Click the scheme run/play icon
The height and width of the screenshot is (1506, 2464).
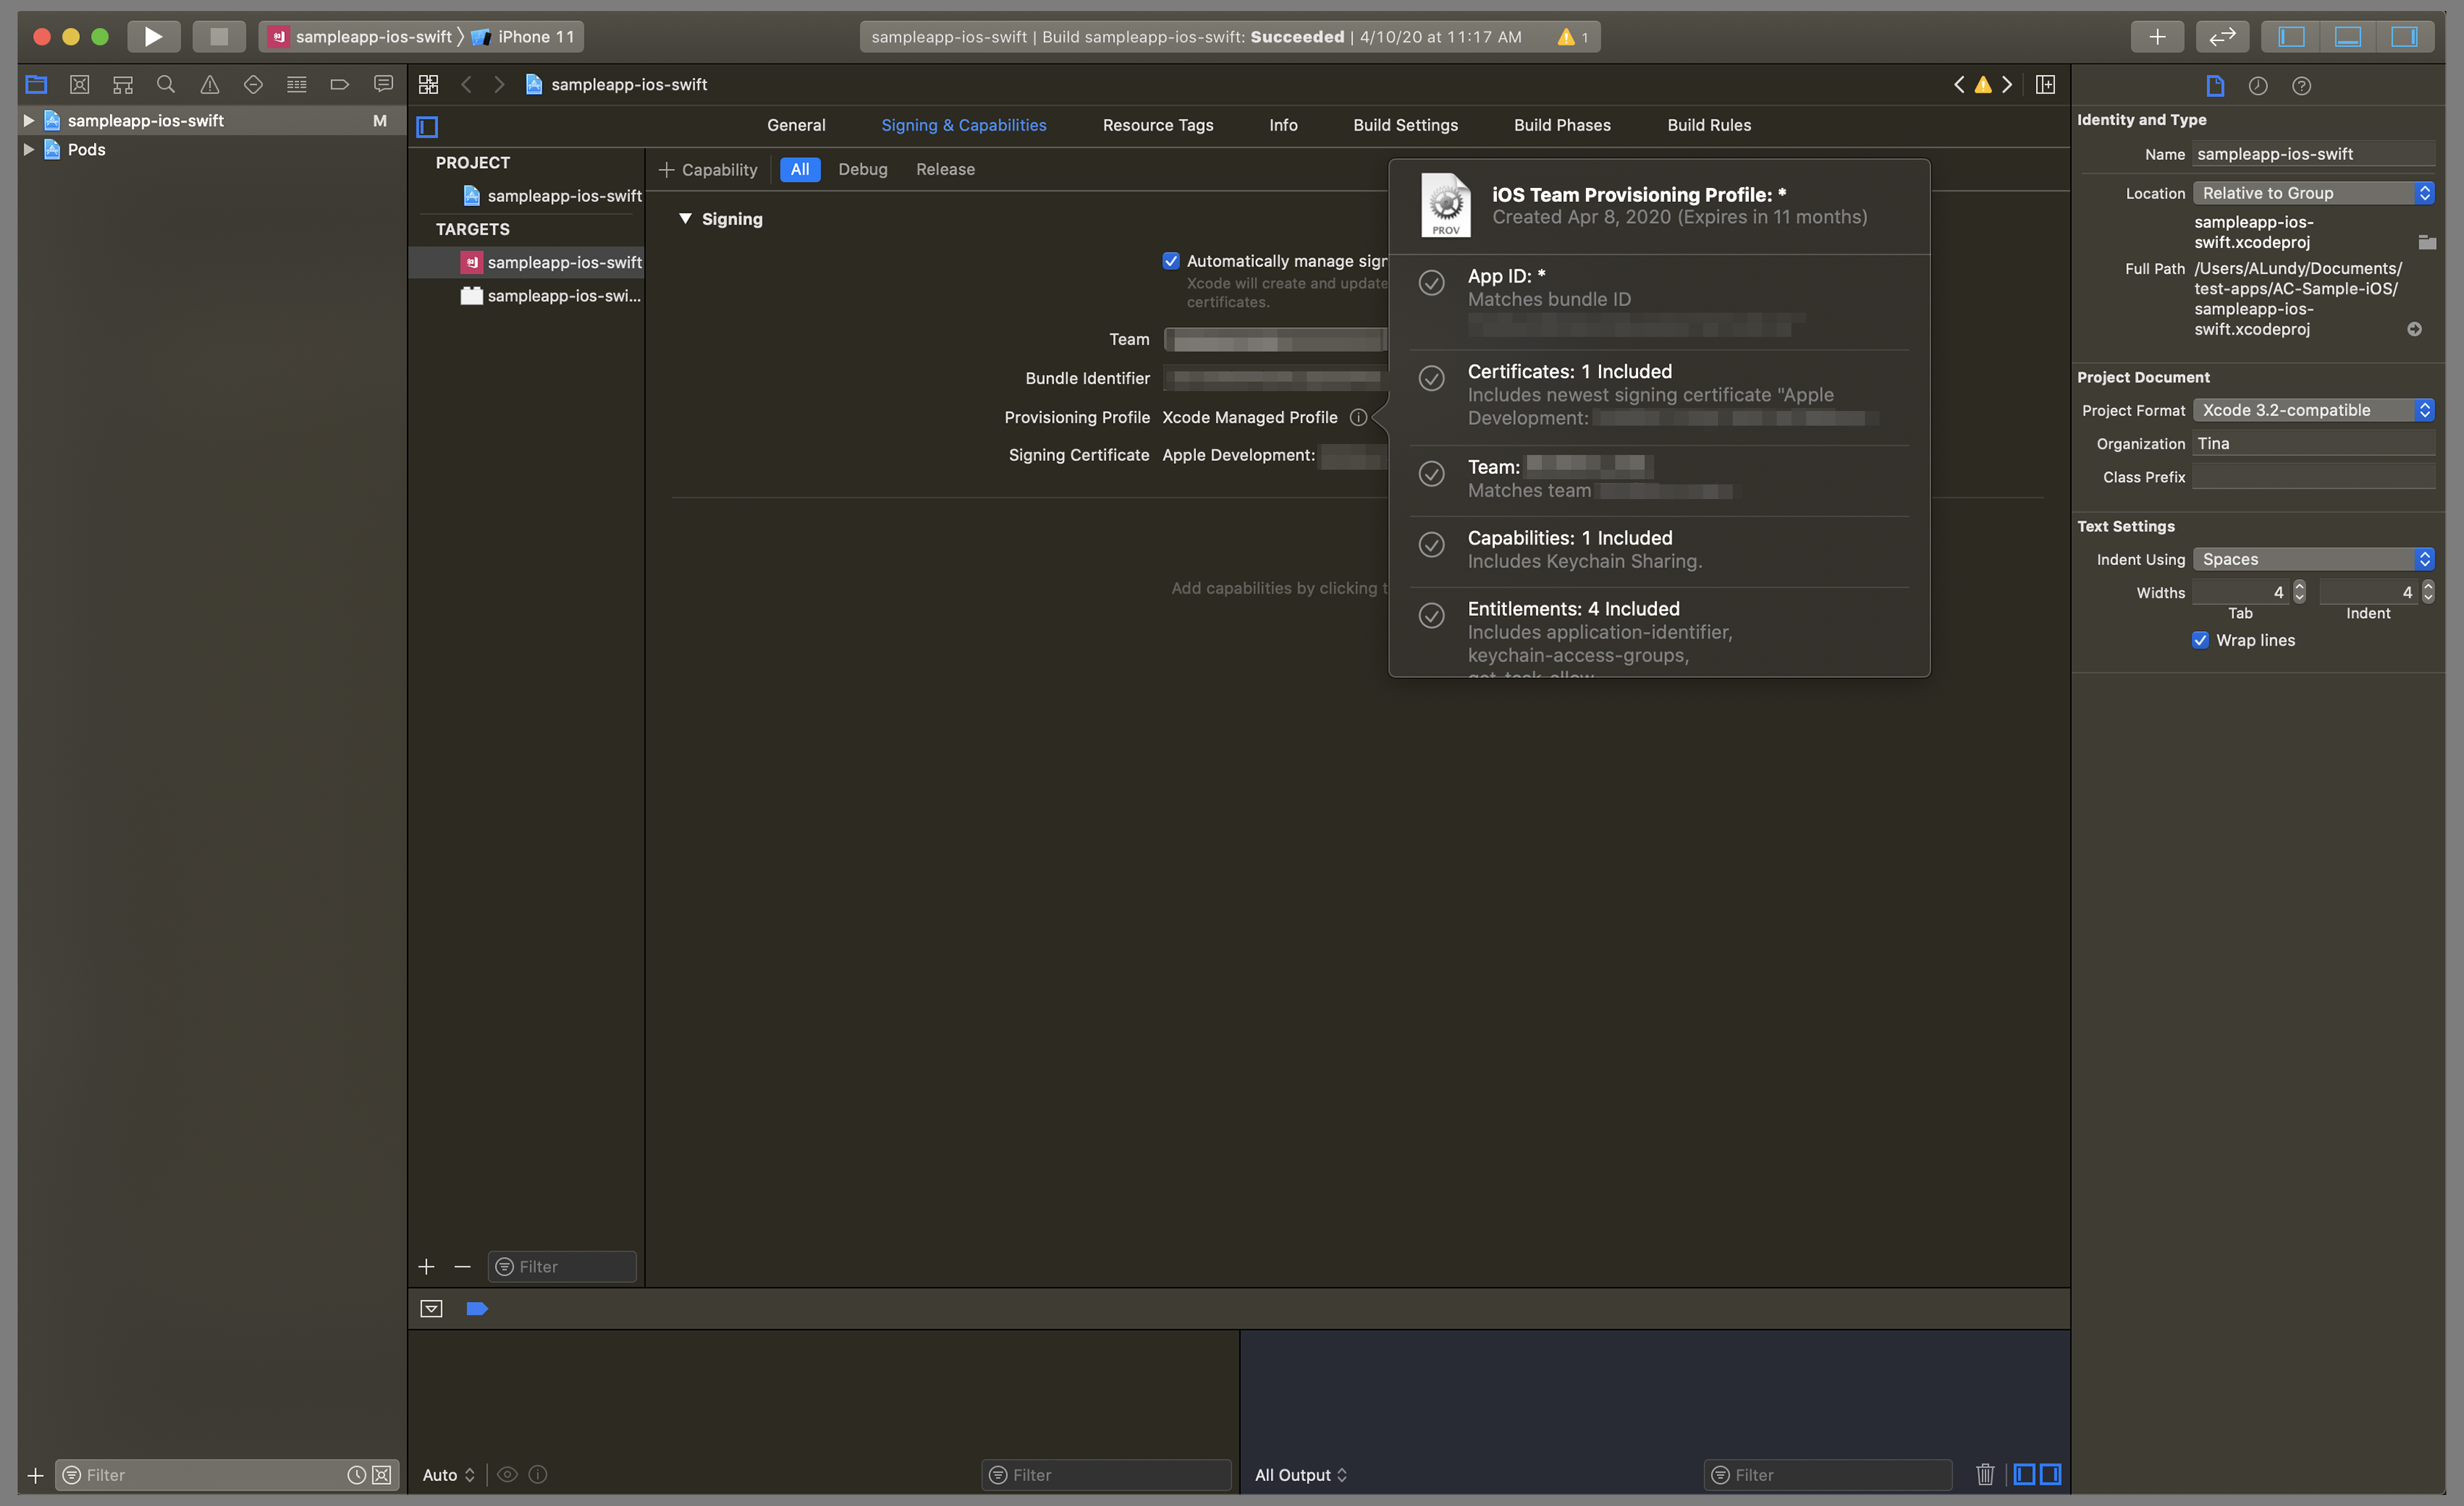tap(153, 34)
